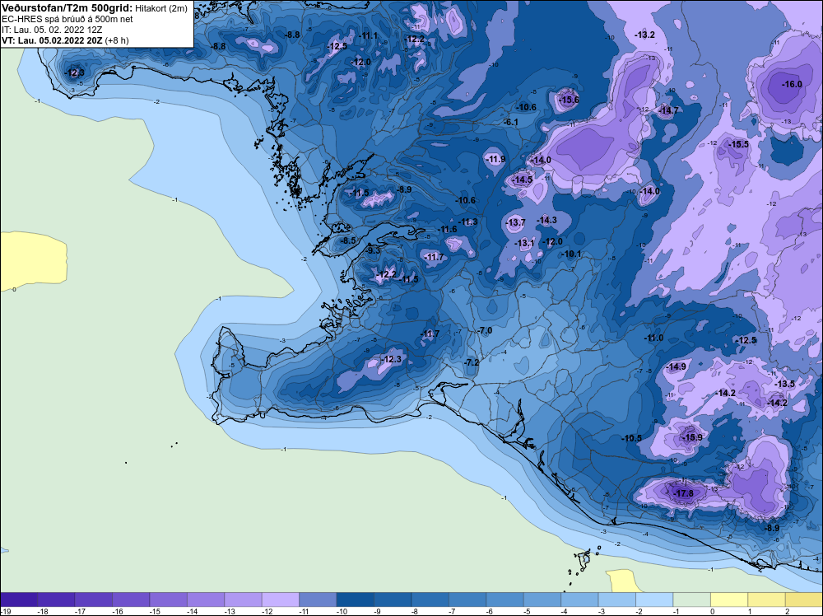Select the -8.5 temperature value
This screenshot has height=616, width=823.
(347, 241)
